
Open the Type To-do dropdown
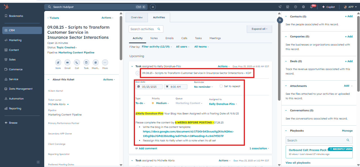(x=140, y=103)
